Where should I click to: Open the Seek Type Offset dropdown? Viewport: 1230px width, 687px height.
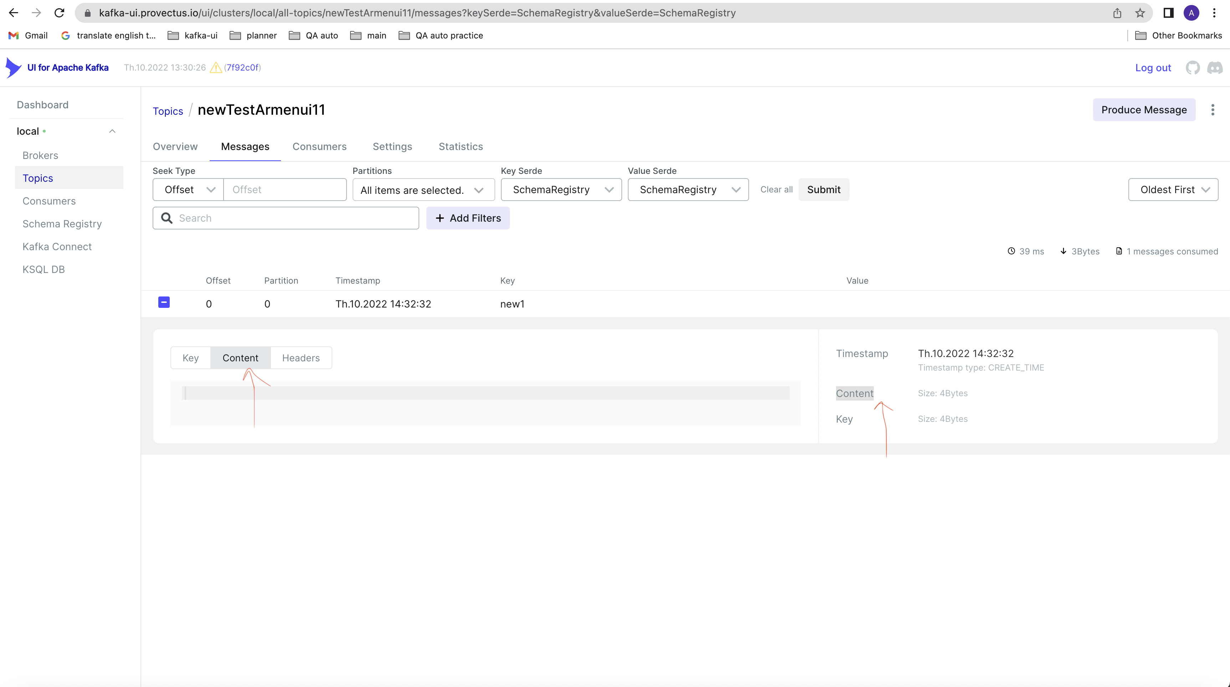[187, 190]
